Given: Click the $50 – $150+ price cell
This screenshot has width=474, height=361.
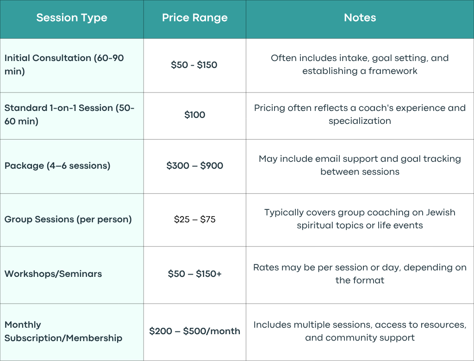Looking at the screenshot, I should pyautogui.click(x=195, y=275).
